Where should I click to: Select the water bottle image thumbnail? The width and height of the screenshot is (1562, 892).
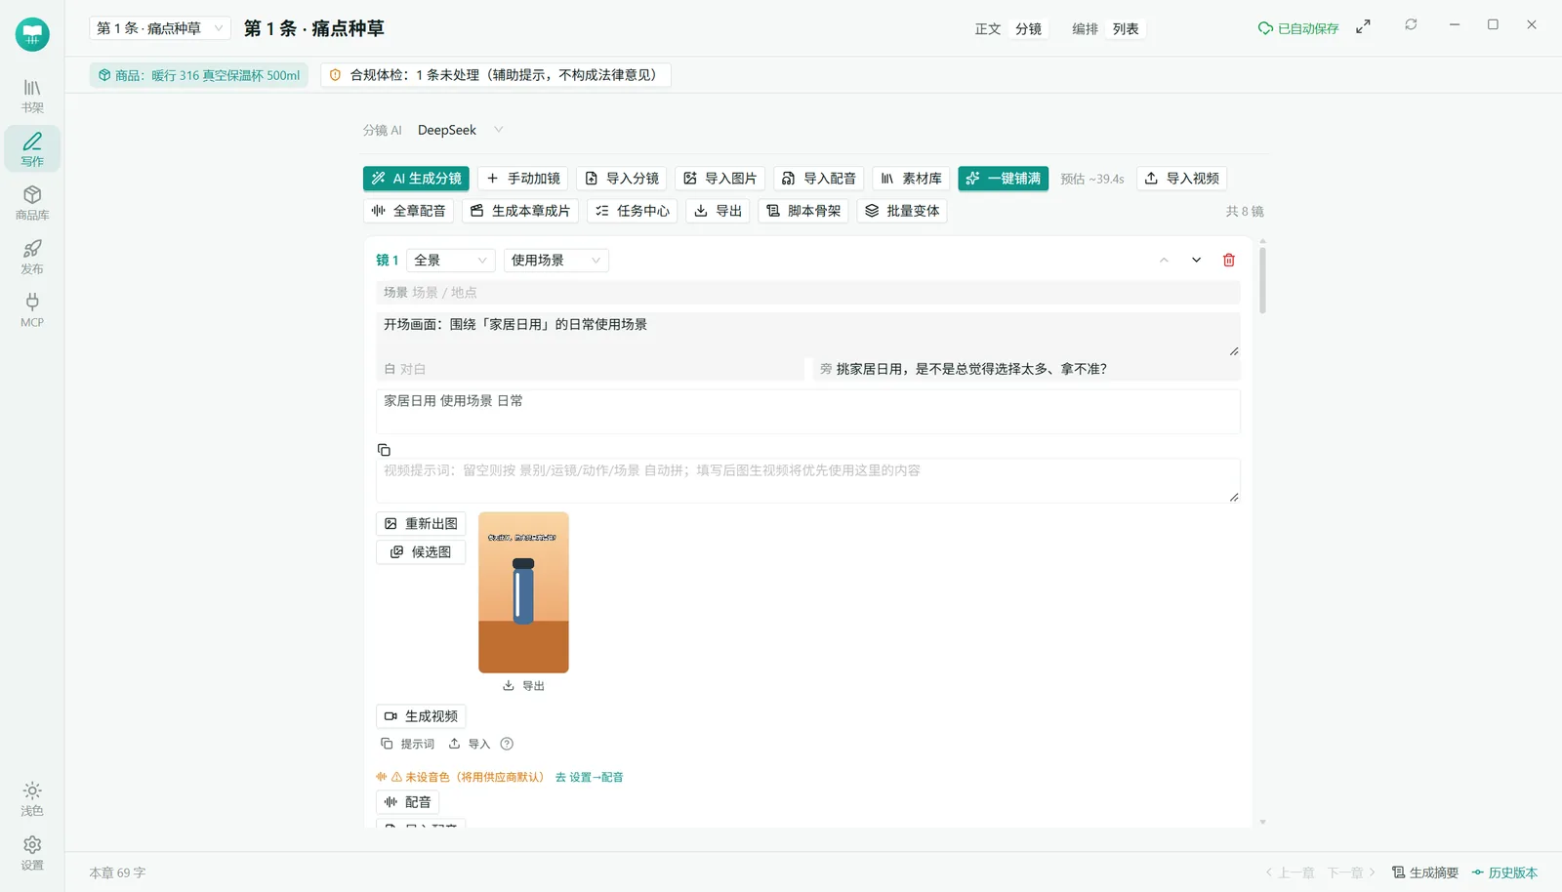click(523, 592)
